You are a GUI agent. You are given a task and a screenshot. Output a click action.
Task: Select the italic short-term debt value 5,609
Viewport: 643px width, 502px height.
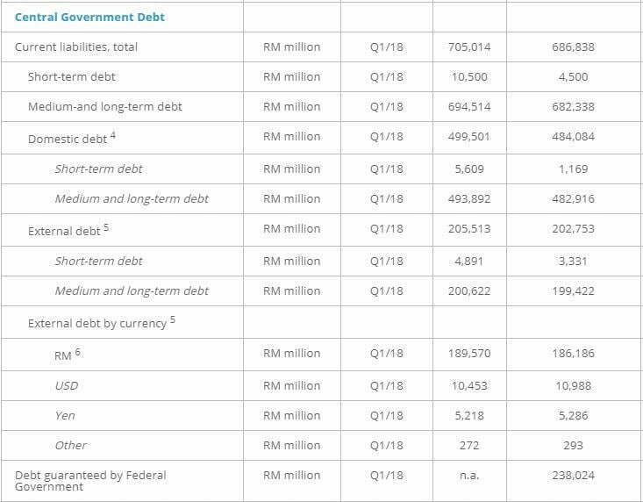click(x=469, y=169)
